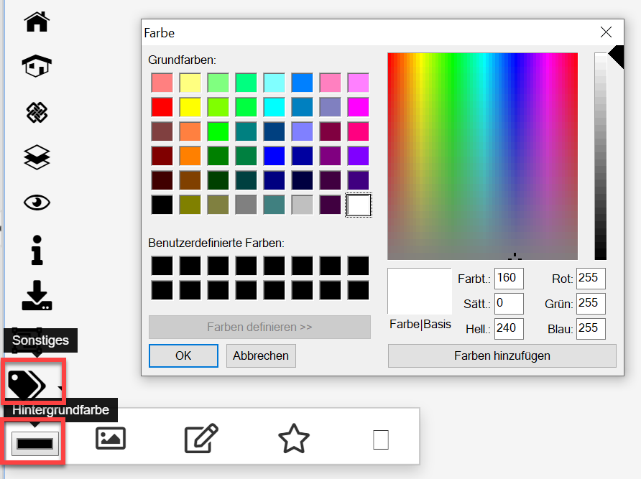This screenshot has width=641, height=479.
Task: Toggle the eye visibility icon in sidebar
Action: coord(37,203)
